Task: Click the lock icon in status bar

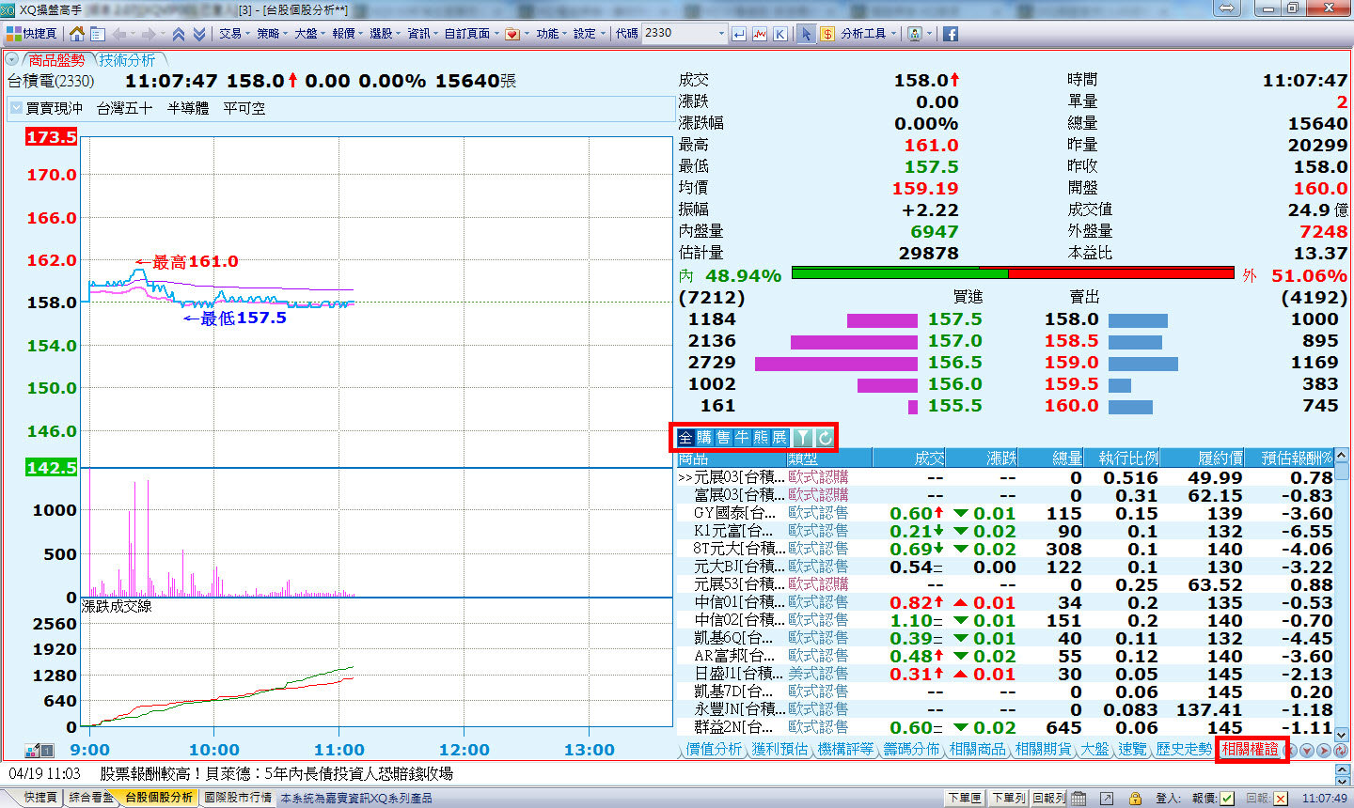Action: coord(1135,798)
